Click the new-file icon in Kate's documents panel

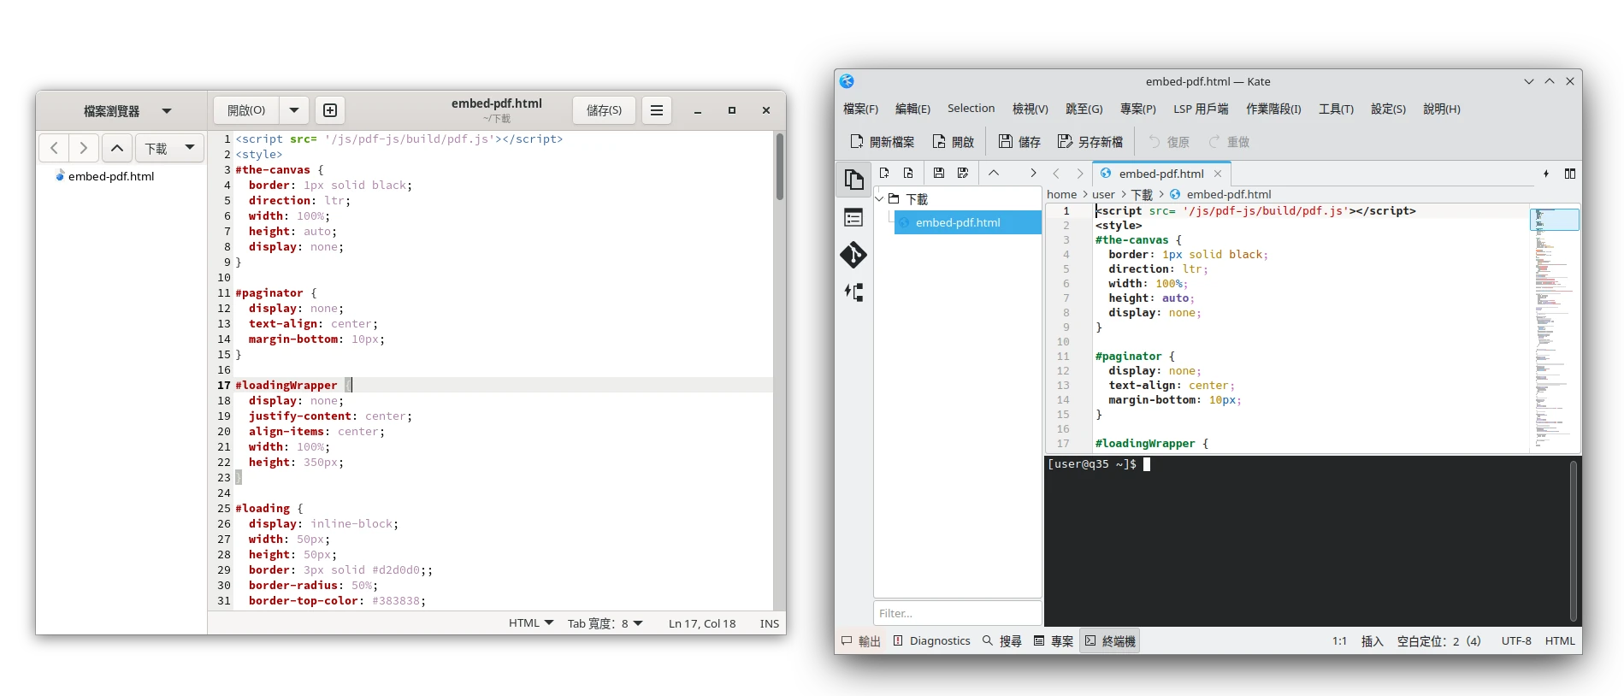[x=884, y=173]
